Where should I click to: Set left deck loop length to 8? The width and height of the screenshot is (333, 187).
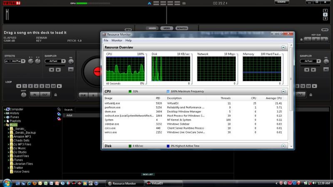coord(42,86)
